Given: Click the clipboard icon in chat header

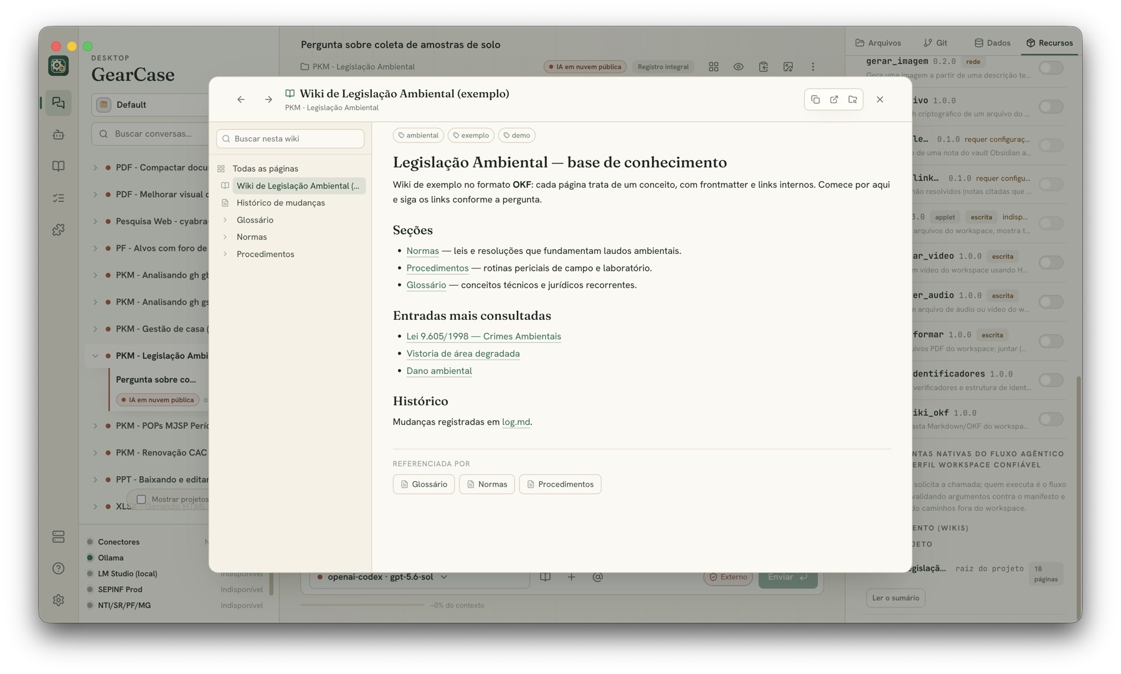Looking at the screenshot, I should click(764, 67).
